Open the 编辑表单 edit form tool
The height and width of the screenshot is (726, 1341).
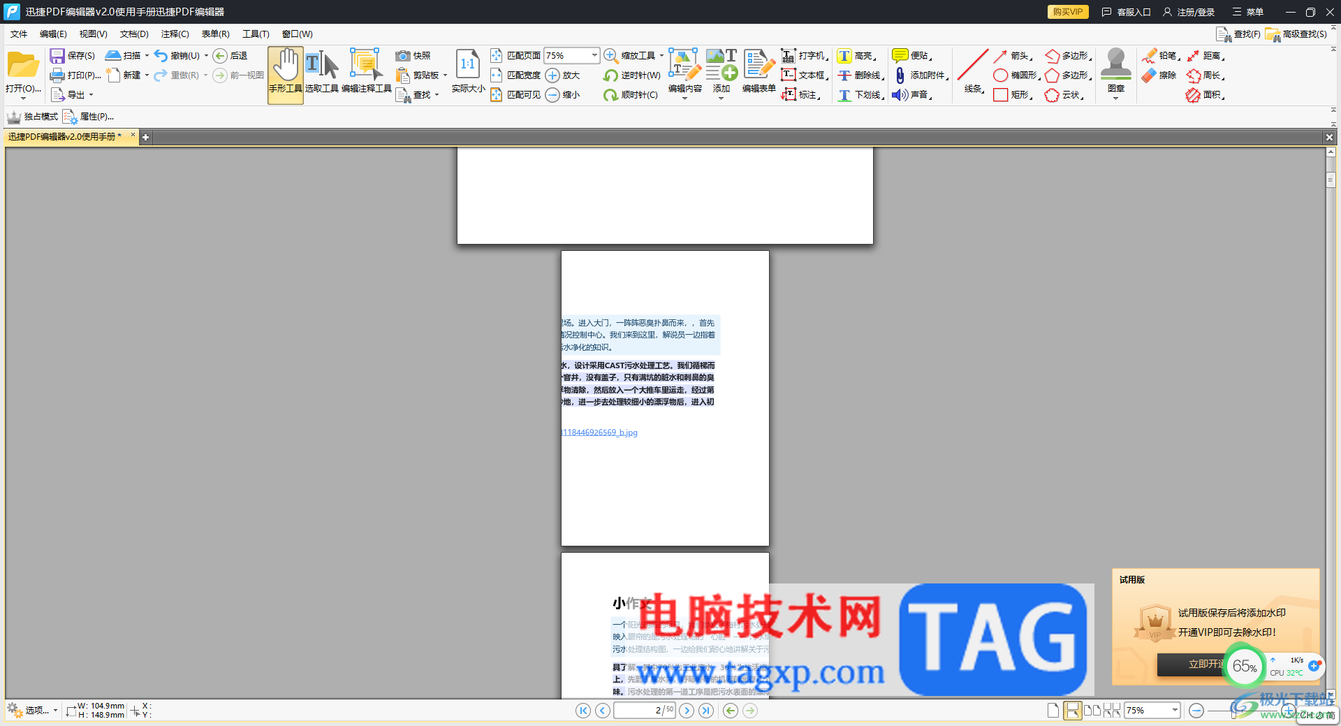[x=759, y=72]
